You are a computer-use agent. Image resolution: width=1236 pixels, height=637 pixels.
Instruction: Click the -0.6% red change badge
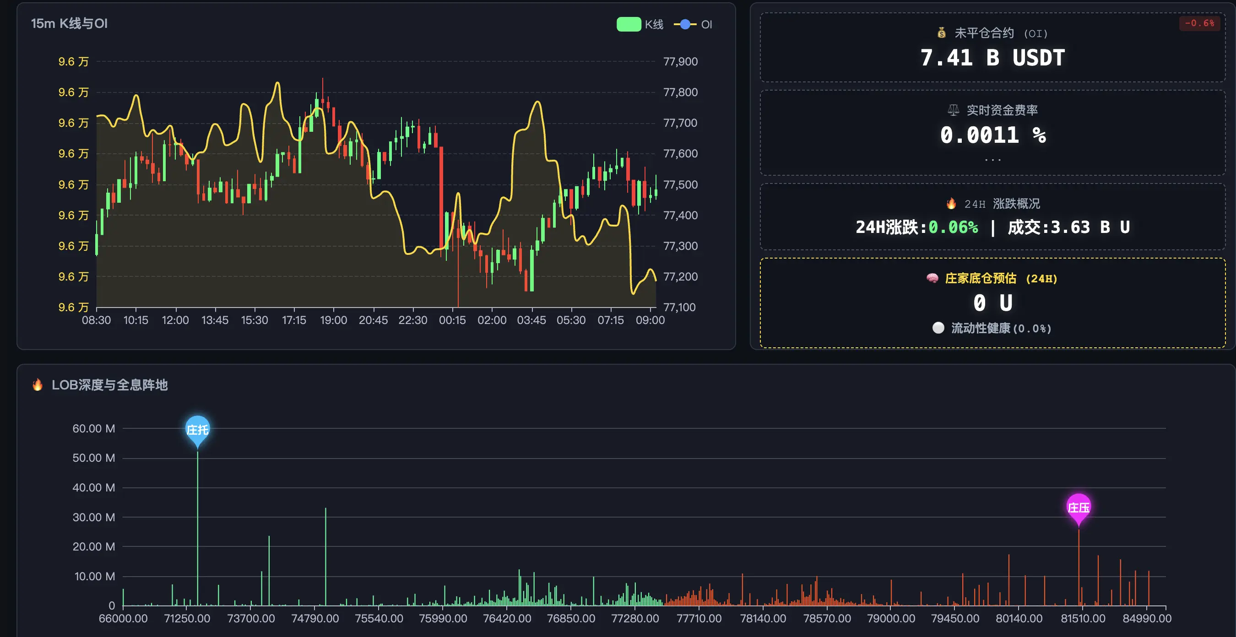[x=1199, y=23]
